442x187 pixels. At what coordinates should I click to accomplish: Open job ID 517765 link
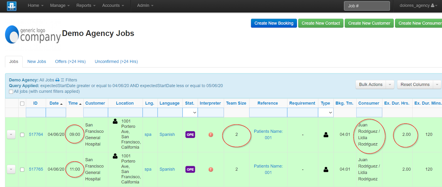pos(36,169)
